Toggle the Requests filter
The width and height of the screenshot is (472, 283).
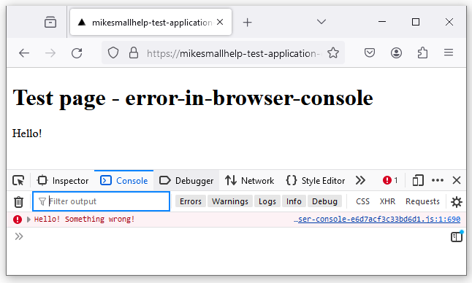point(422,201)
